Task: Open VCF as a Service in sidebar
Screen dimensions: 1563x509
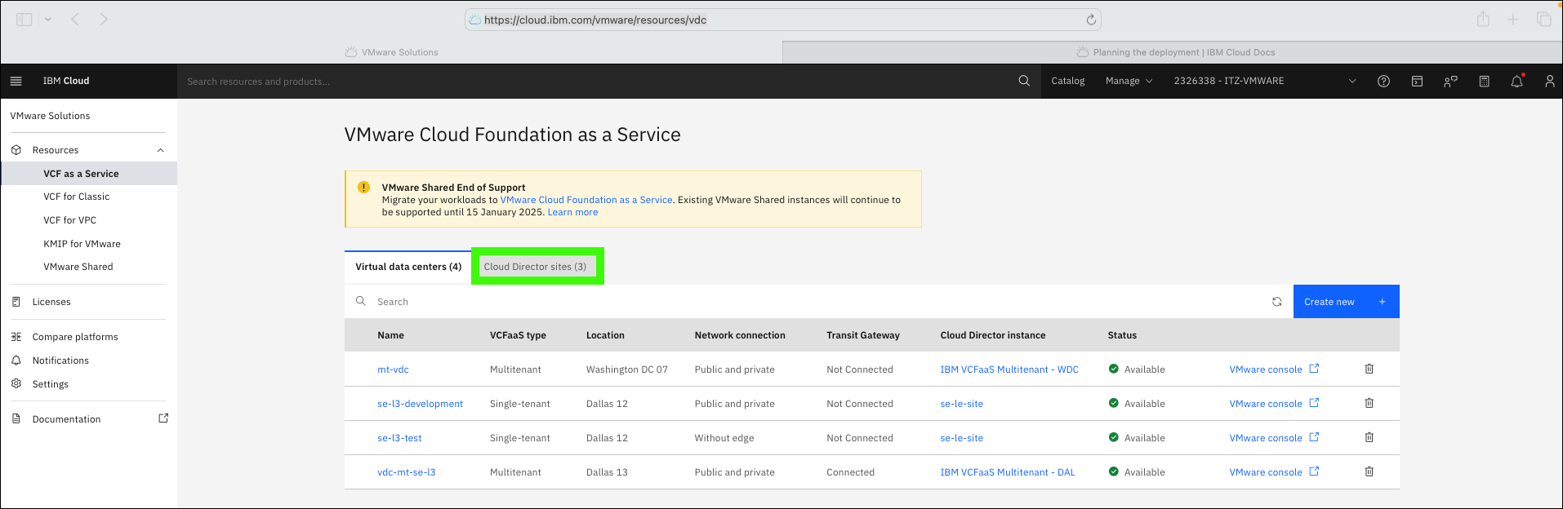Action: tap(89, 174)
